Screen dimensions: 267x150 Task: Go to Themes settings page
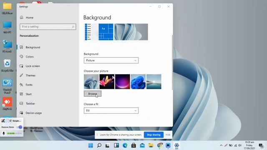30,75
